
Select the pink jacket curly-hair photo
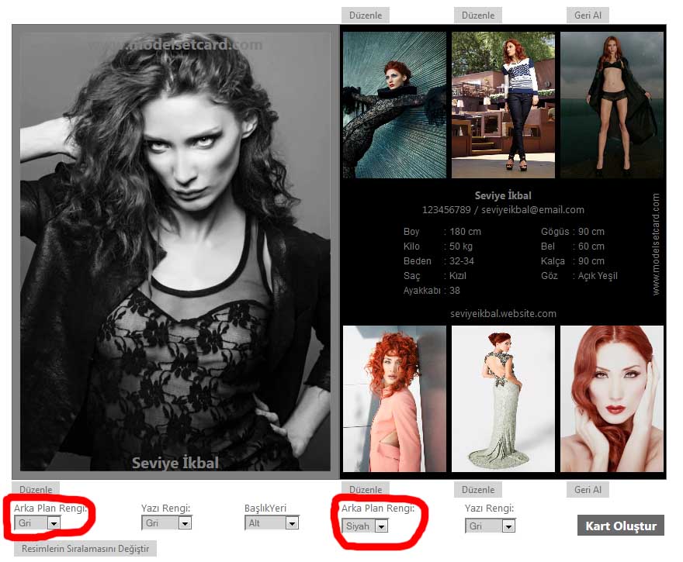[394, 398]
